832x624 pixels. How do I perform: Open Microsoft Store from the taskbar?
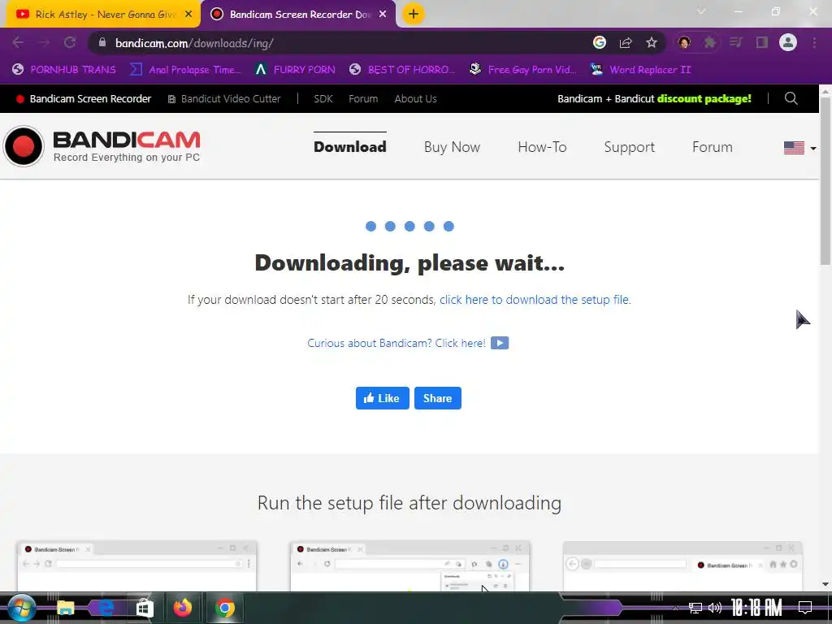pos(145,608)
